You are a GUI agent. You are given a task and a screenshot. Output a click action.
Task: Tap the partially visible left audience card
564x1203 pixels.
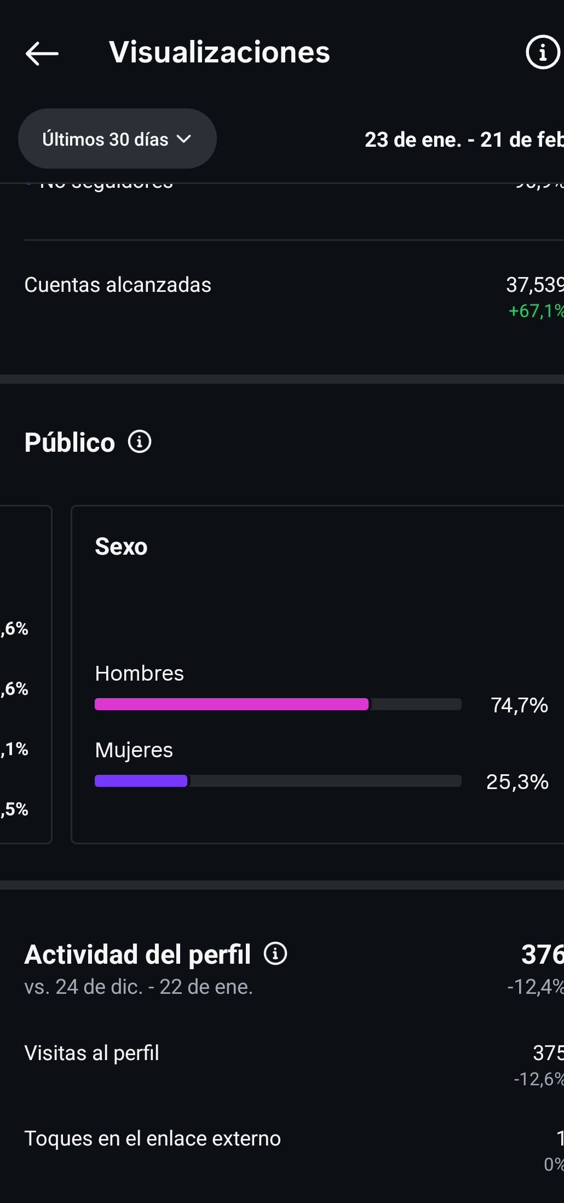point(25,674)
